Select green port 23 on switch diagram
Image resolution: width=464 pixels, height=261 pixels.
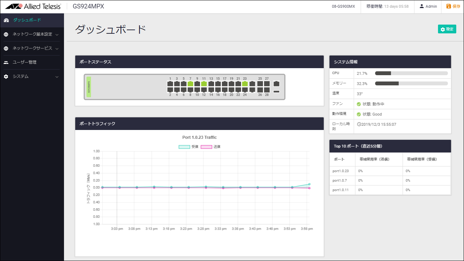pyautogui.click(x=245, y=84)
